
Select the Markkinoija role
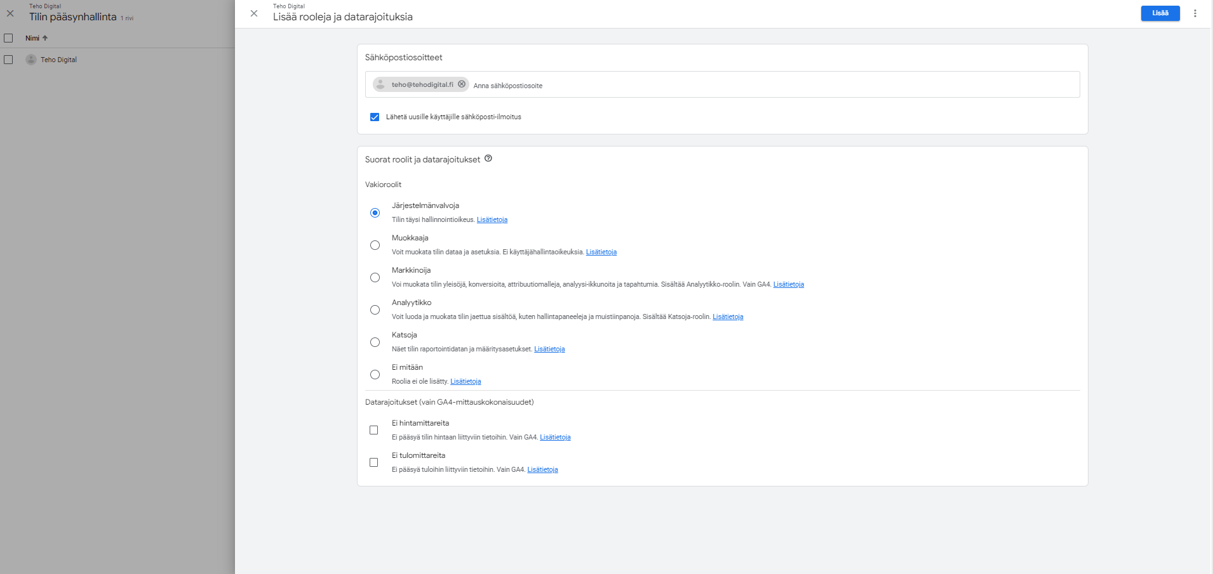tap(375, 277)
